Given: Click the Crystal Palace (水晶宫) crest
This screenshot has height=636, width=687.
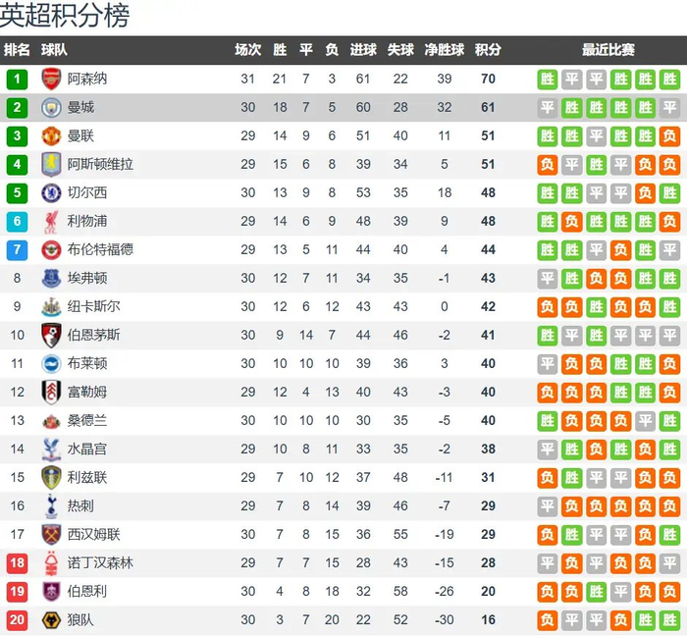Looking at the screenshot, I should [x=51, y=450].
